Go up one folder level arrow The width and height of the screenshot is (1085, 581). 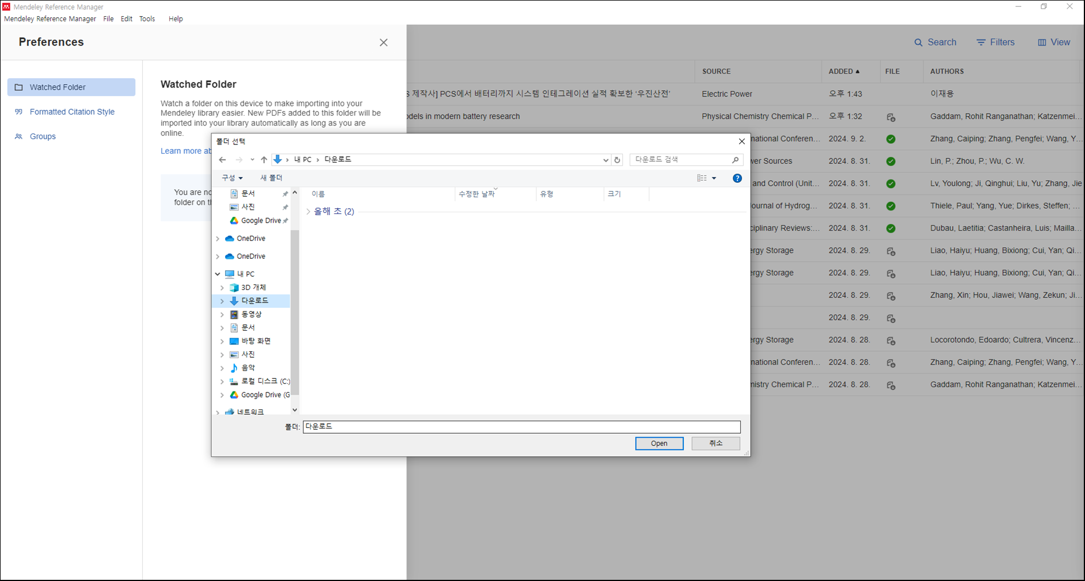(264, 160)
